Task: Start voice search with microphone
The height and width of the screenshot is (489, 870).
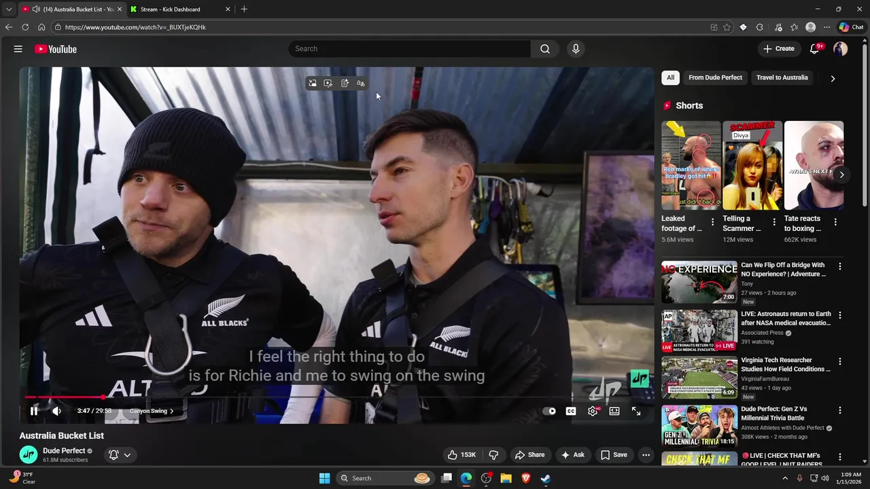Action: point(576,49)
